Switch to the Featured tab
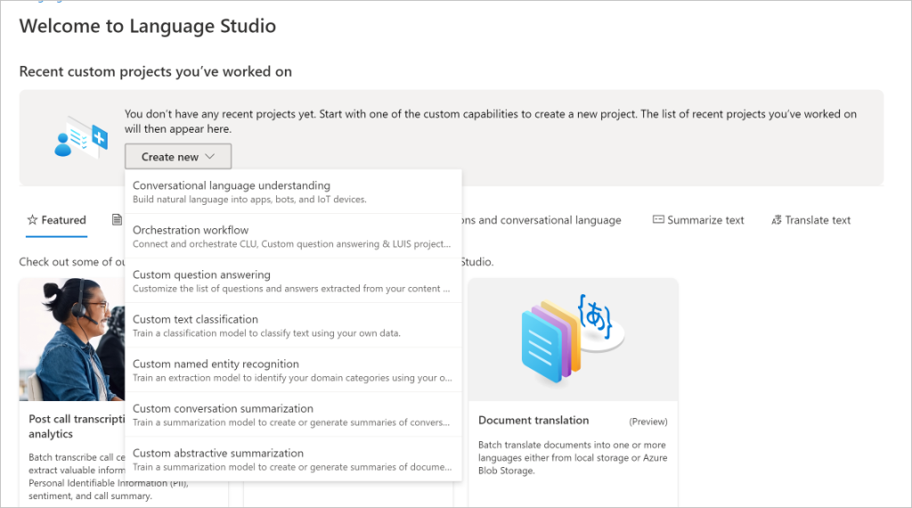Screen dimensions: 912x508 point(56,220)
